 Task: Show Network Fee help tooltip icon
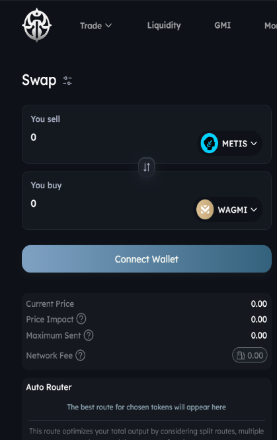click(x=81, y=356)
